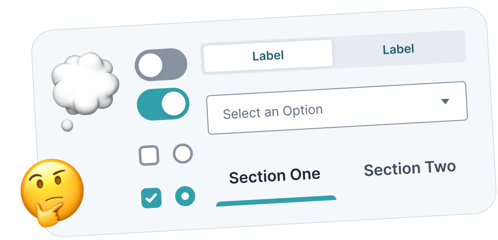Enable the gray switched-off toggle
This screenshot has height=240, width=498.
point(161,65)
